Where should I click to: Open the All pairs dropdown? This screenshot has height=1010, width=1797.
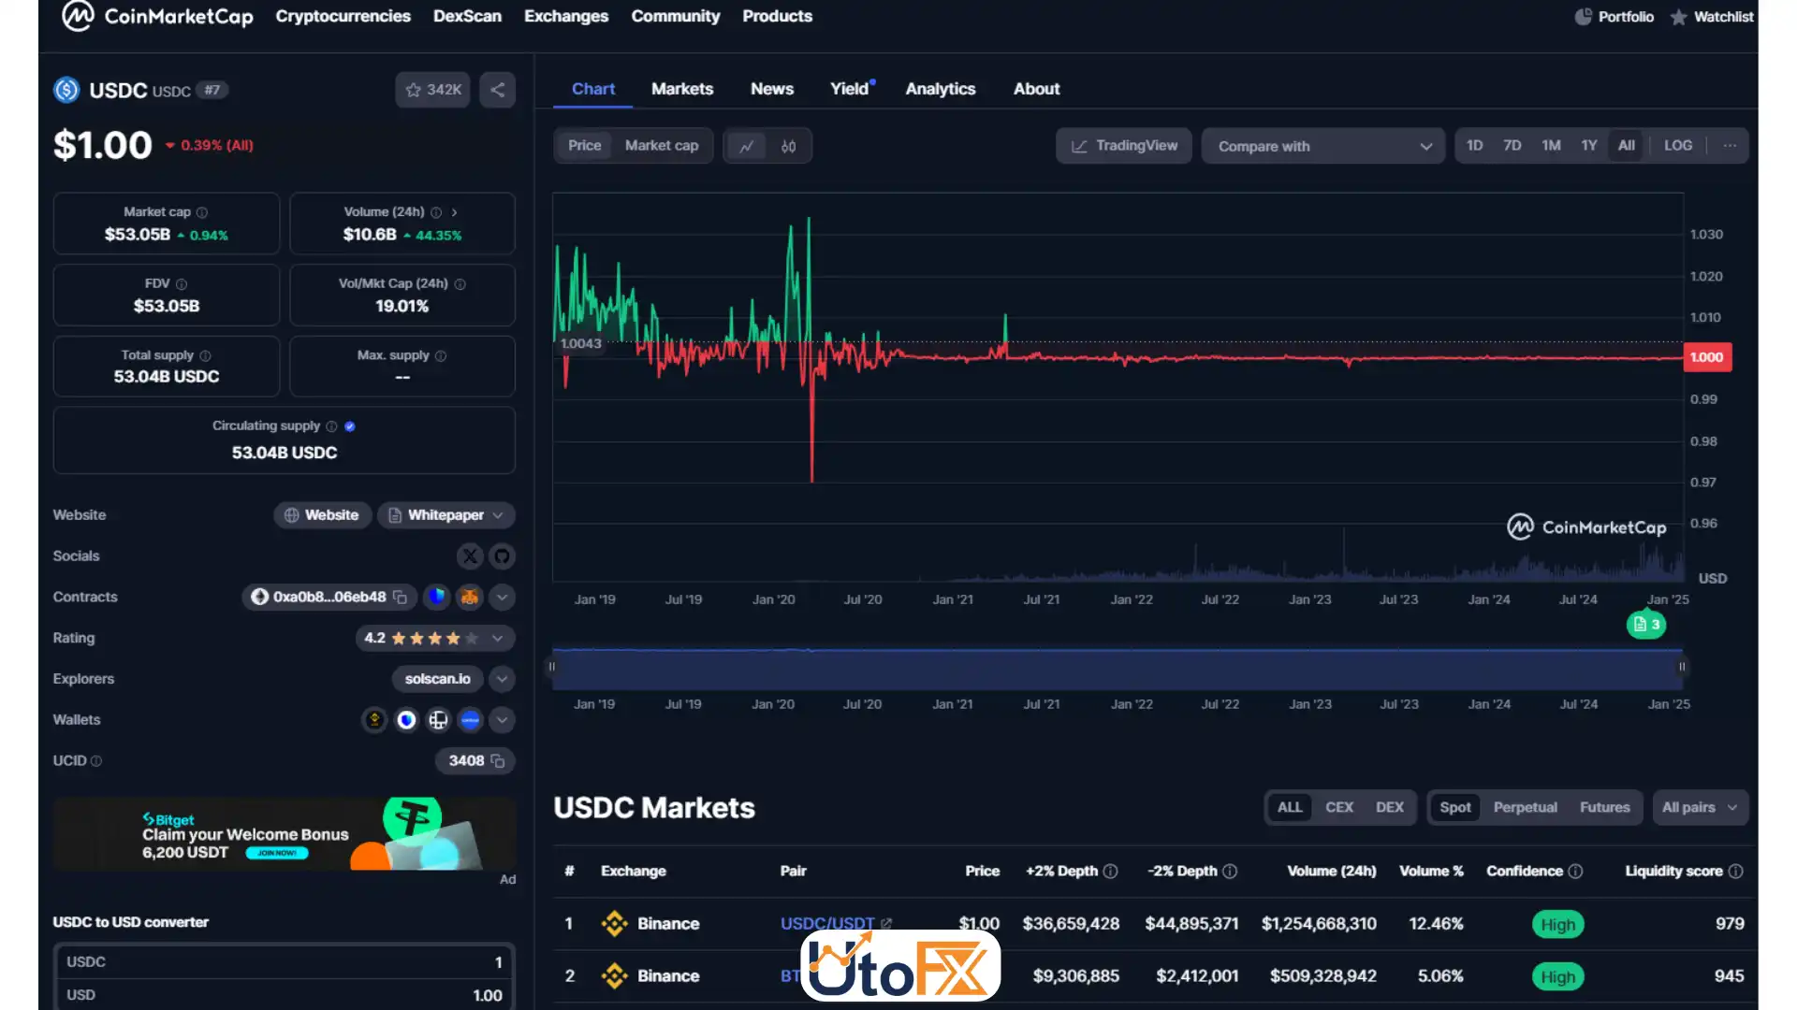coord(1700,808)
